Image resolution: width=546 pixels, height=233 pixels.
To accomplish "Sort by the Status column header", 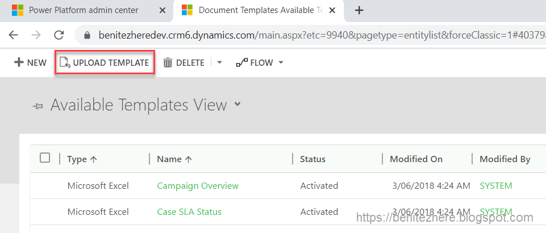I will 312,159.
